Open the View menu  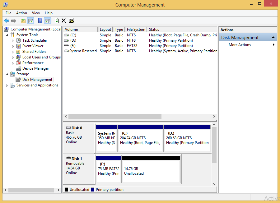pyautogui.click(x=36, y=13)
